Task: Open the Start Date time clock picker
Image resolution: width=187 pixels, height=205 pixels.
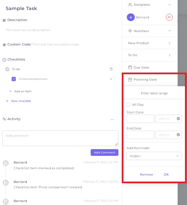Action: coord(178,119)
